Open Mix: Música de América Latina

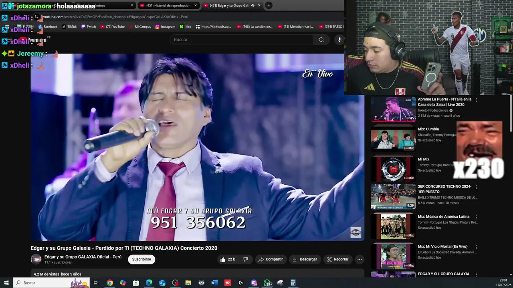443,217
